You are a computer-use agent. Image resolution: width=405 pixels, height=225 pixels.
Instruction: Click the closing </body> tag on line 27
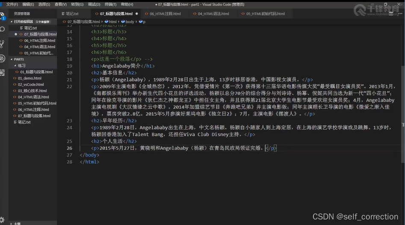tap(89, 155)
